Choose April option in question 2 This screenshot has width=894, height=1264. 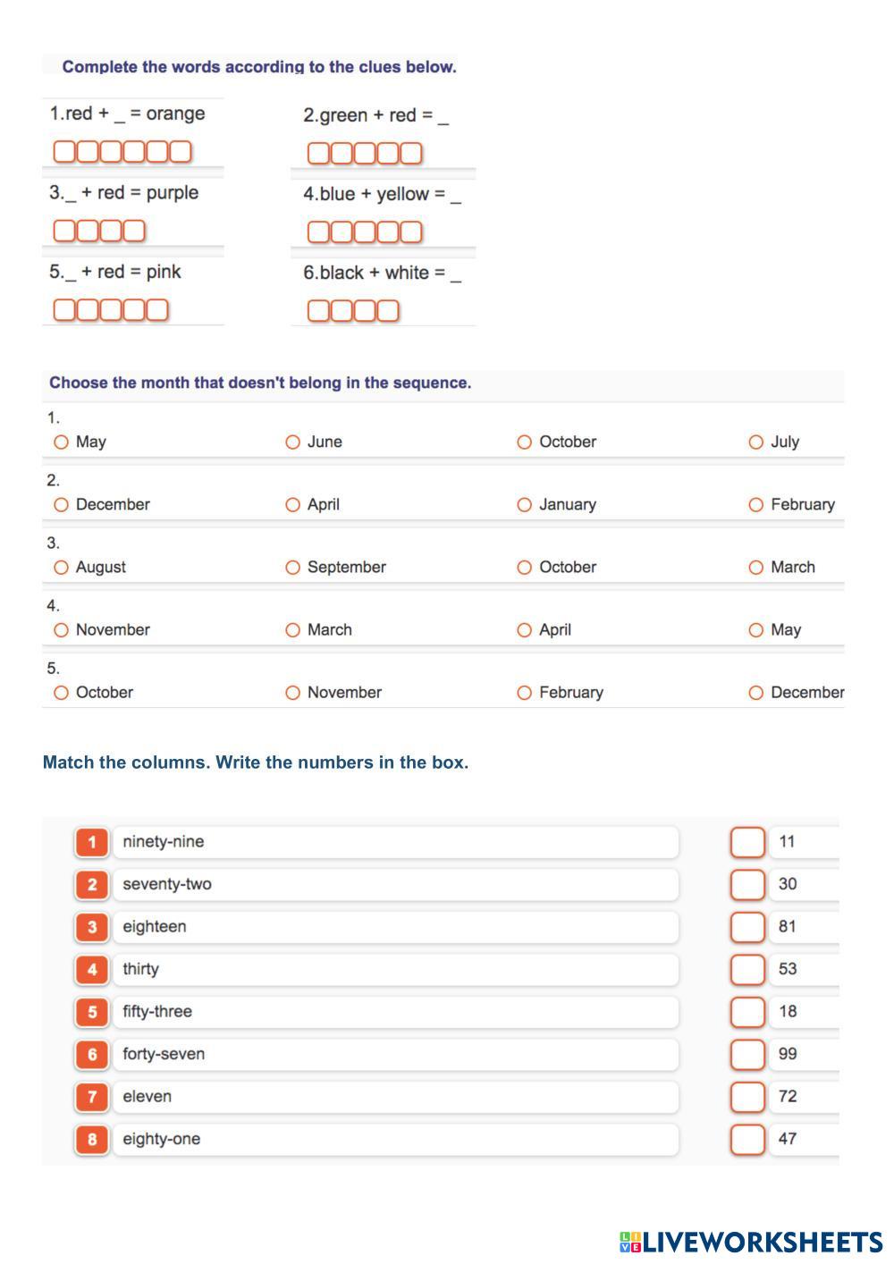[x=293, y=505]
